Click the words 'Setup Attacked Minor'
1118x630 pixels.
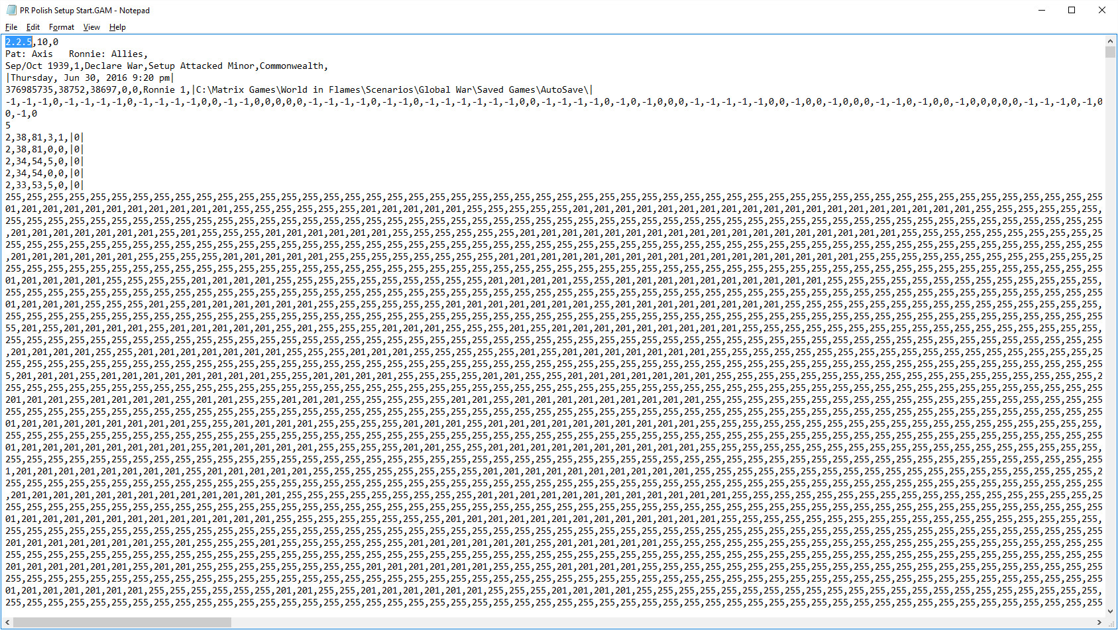[x=201, y=66]
